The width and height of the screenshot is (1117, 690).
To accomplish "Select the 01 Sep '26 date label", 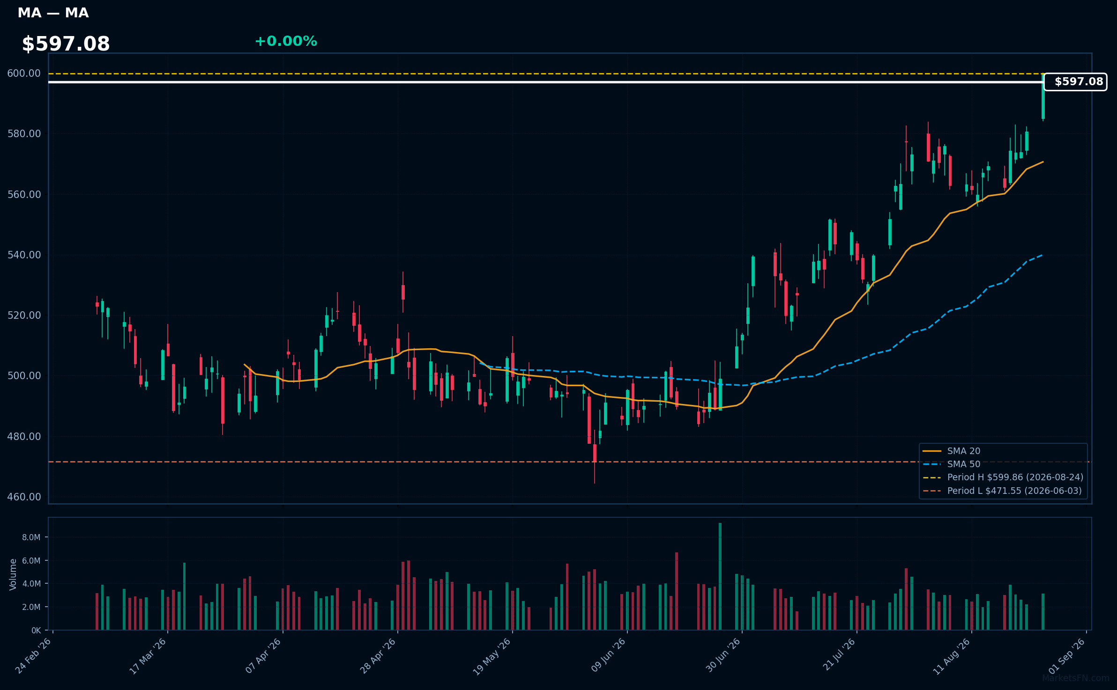I will click(1067, 656).
